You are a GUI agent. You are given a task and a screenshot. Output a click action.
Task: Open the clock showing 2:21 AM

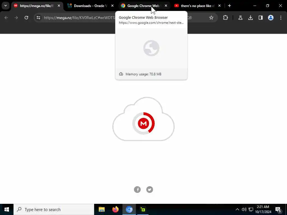(263, 209)
